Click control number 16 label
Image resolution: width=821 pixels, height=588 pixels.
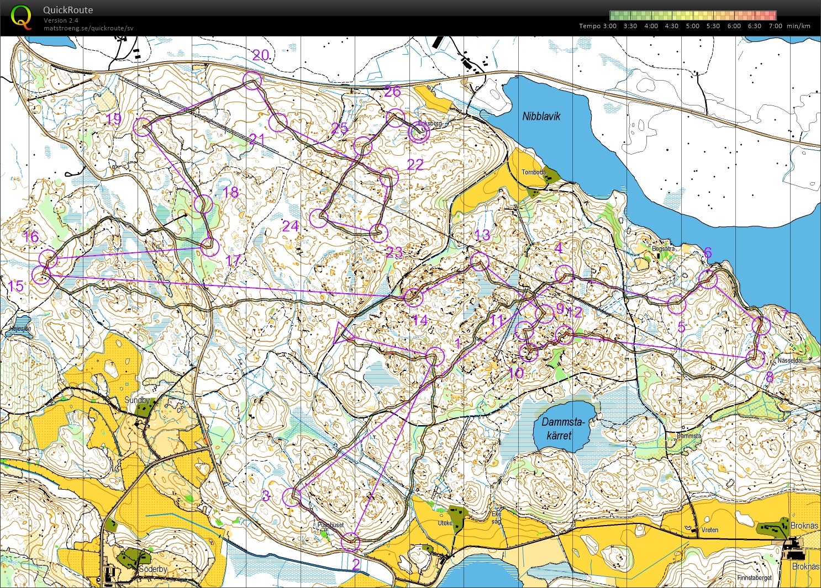[30, 237]
